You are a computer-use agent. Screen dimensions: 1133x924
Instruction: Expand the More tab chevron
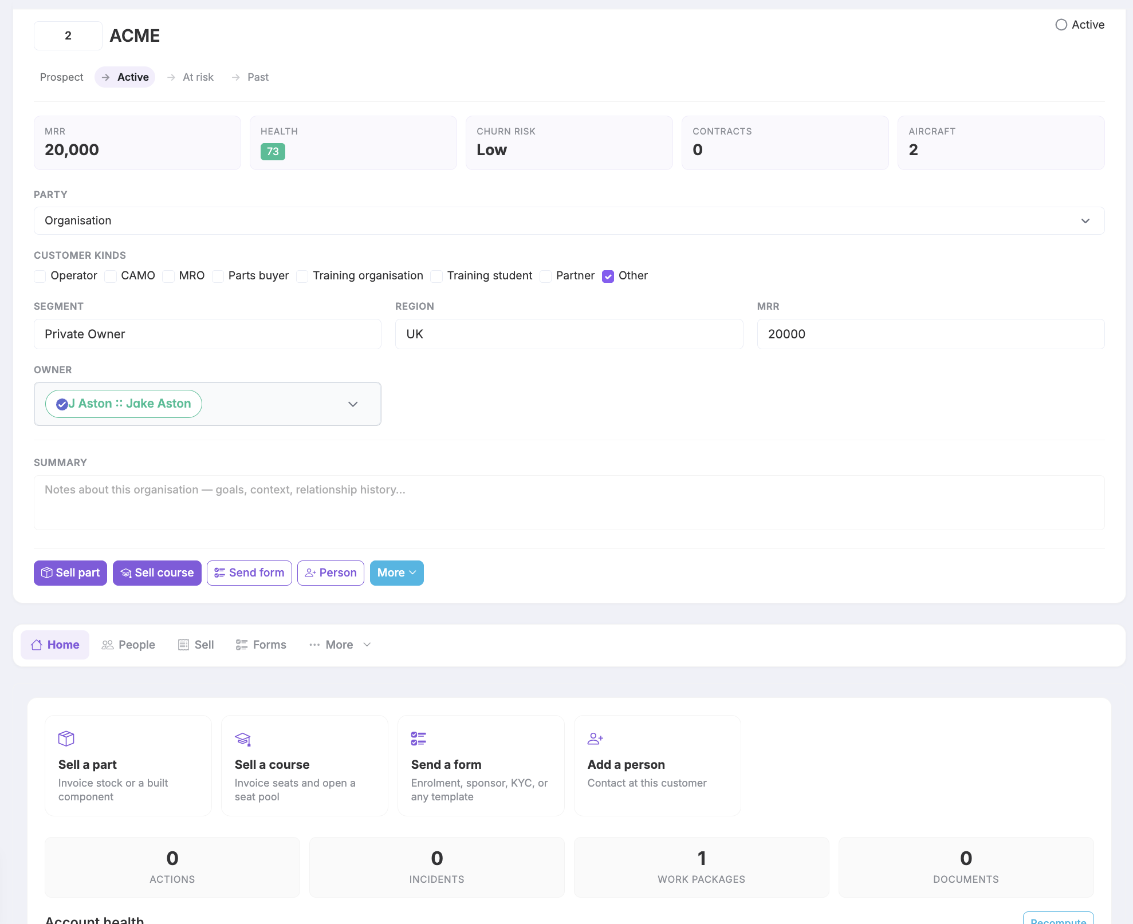[367, 645]
